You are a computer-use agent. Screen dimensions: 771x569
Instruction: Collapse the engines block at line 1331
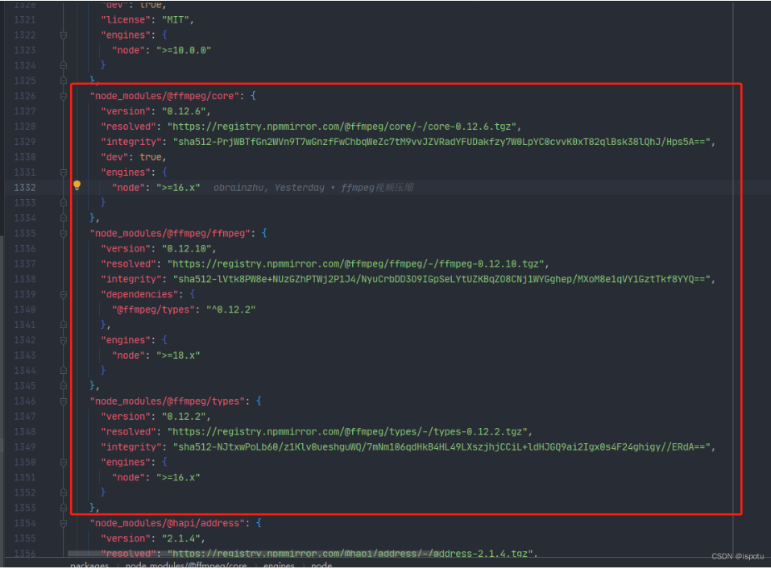click(64, 172)
